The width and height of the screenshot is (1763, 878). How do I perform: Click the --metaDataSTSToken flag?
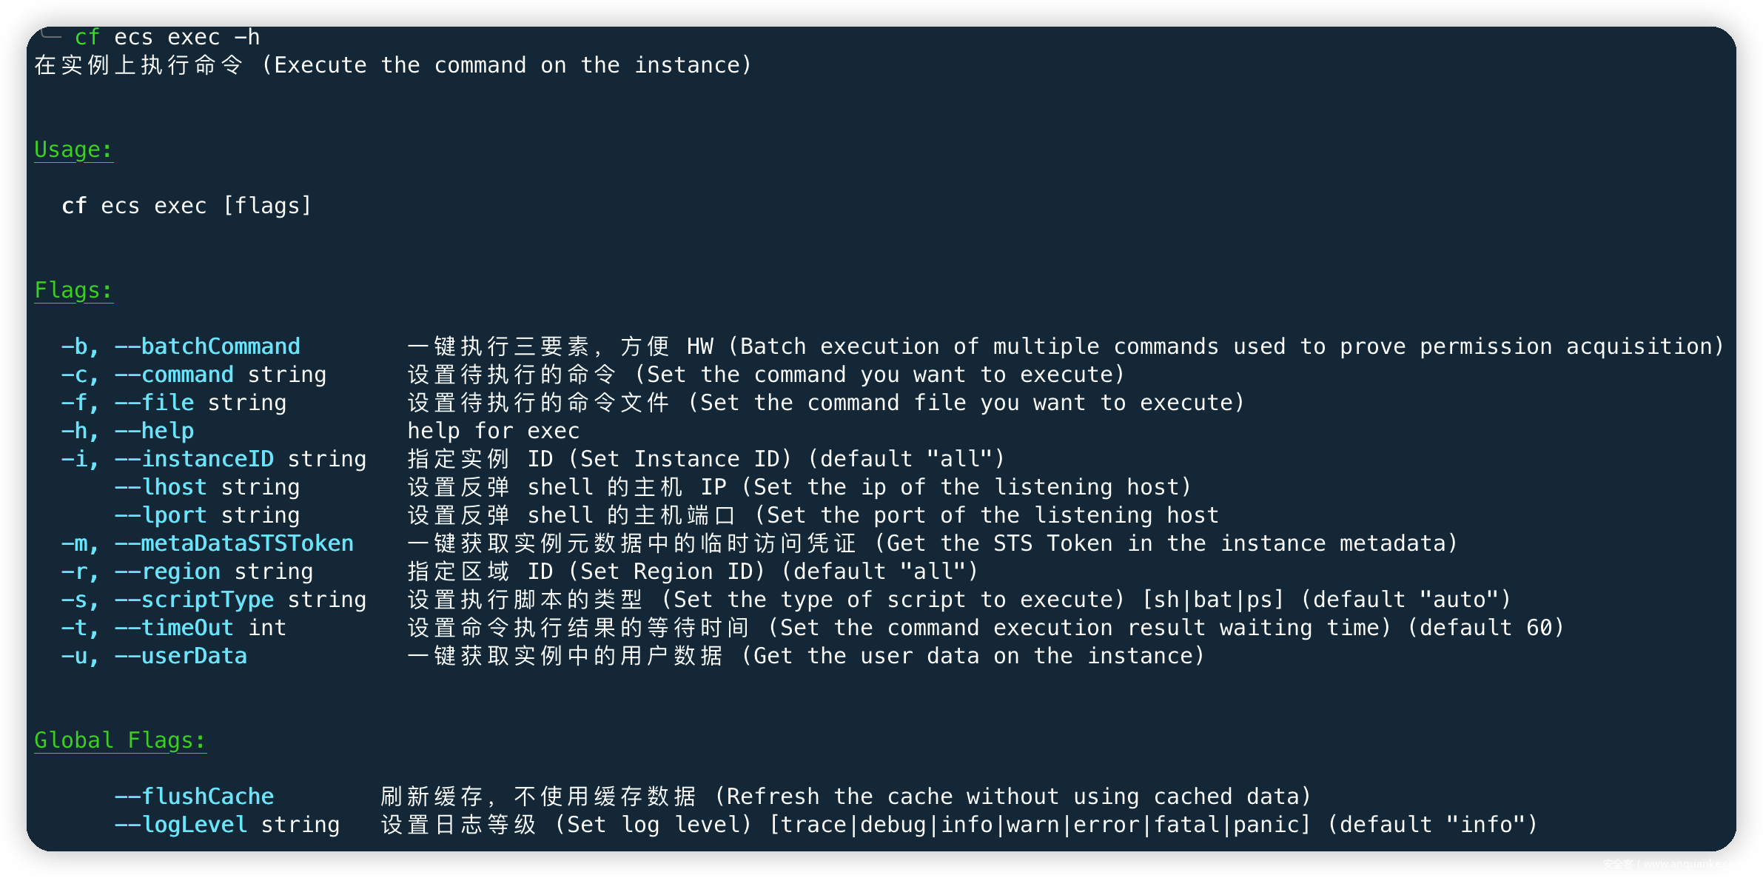click(x=234, y=543)
